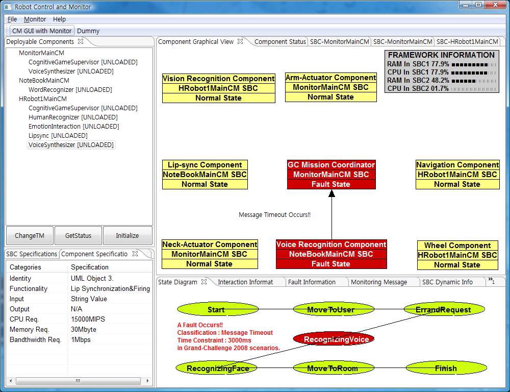Click the application icon in title bar
Screen dimensions: 510x392
pyautogui.click(x=8, y=7)
